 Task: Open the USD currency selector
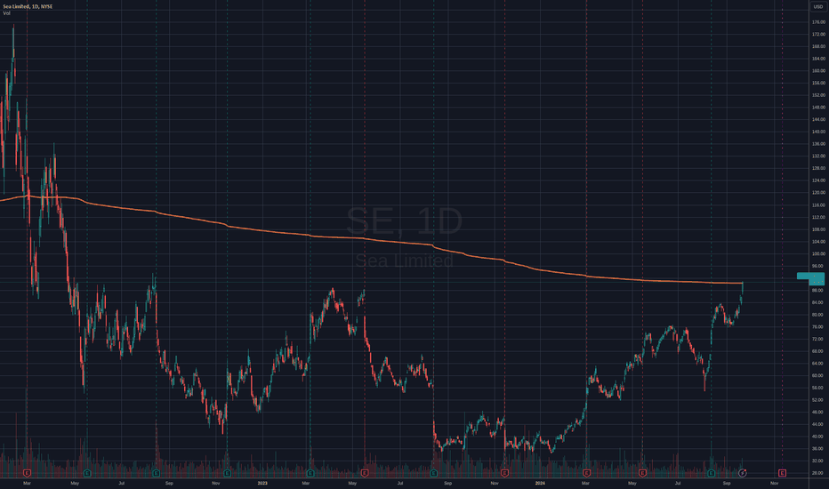click(818, 6)
